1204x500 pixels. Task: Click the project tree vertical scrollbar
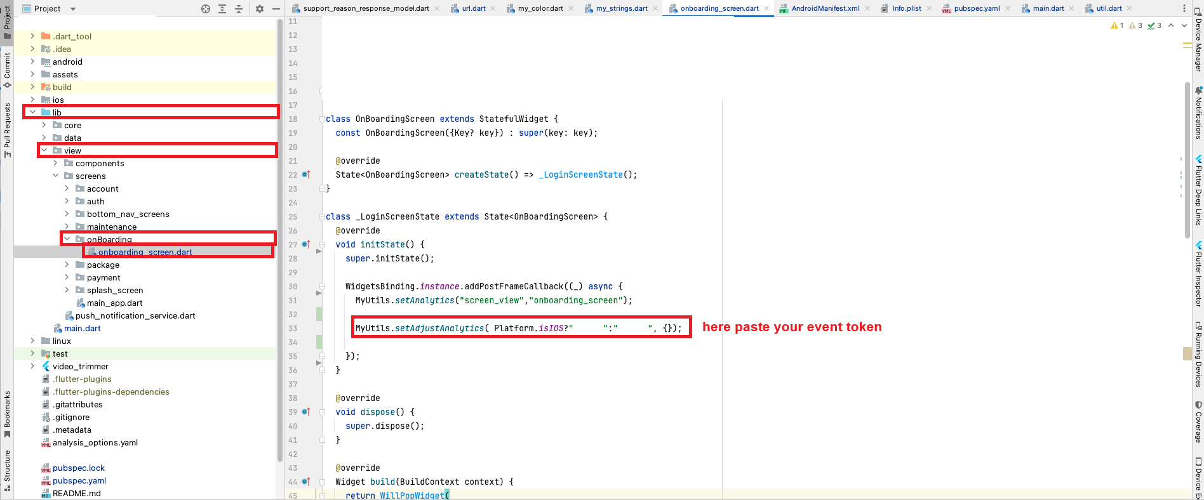280,241
